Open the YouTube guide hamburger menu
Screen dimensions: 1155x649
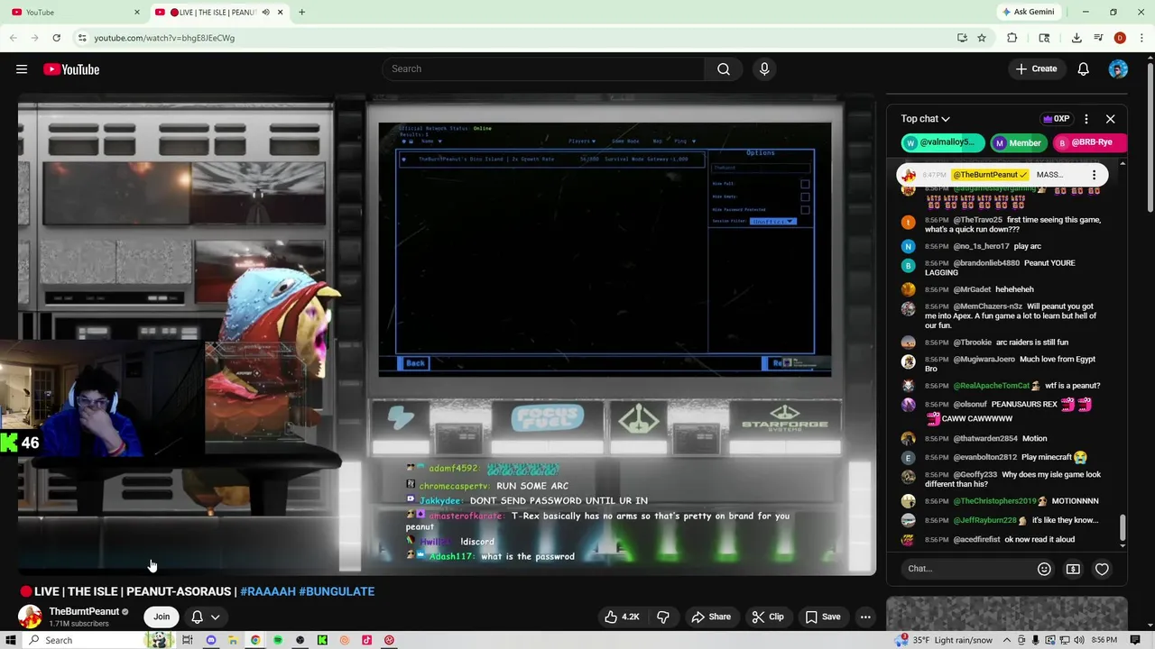click(22, 69)
